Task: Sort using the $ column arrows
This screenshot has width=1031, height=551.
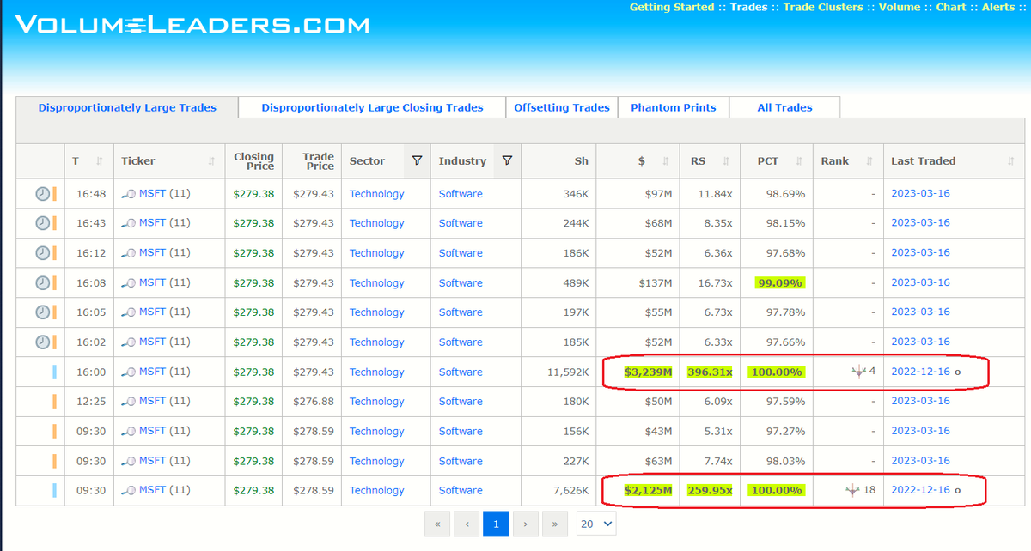Action: tap(666, 161)
